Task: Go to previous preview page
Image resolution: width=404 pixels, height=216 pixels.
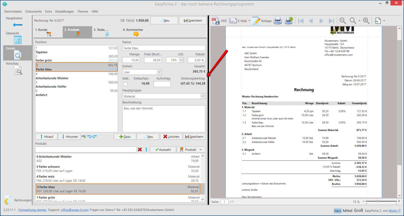Action: click(x=311, y=21)
